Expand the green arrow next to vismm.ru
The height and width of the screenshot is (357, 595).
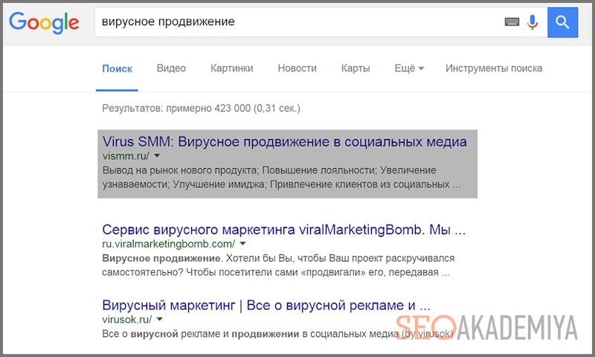[x=158, y=156]
